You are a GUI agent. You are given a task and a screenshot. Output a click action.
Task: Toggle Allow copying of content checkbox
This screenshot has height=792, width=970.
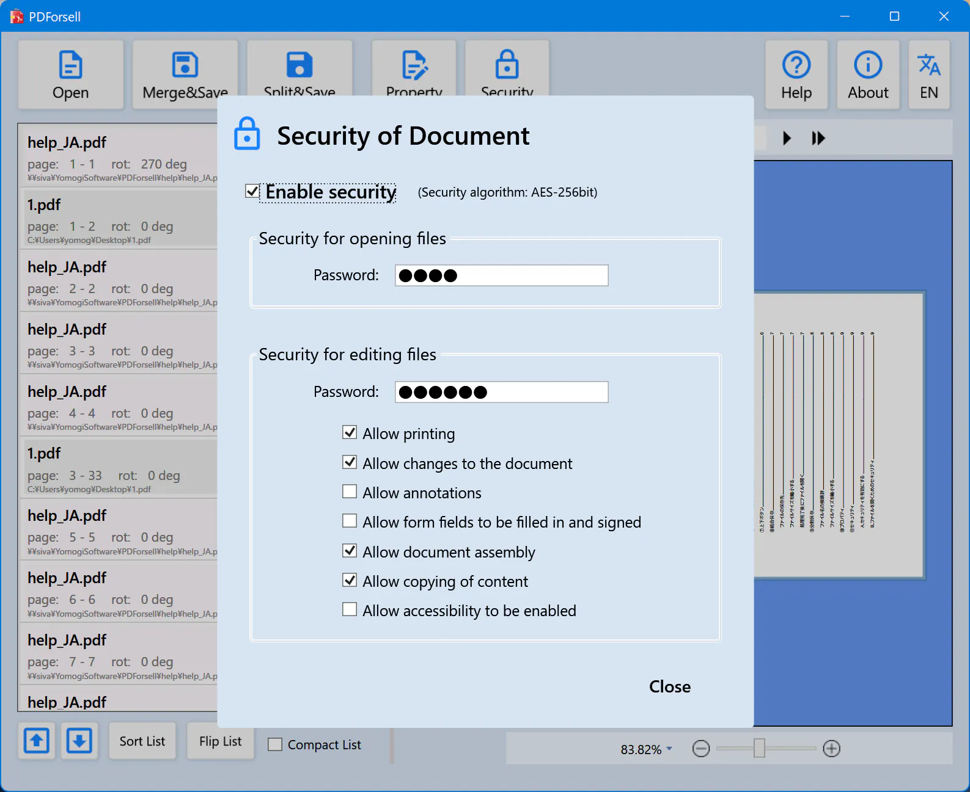click(x=350, y=580)
